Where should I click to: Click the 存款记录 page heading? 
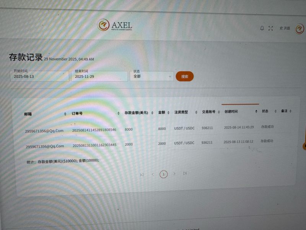26,57
